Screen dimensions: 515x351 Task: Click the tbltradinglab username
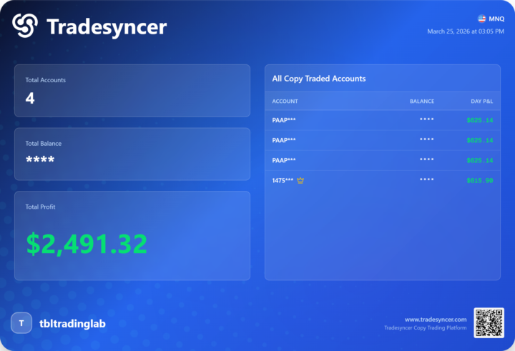pyautogui.click(x=72, y=324)
